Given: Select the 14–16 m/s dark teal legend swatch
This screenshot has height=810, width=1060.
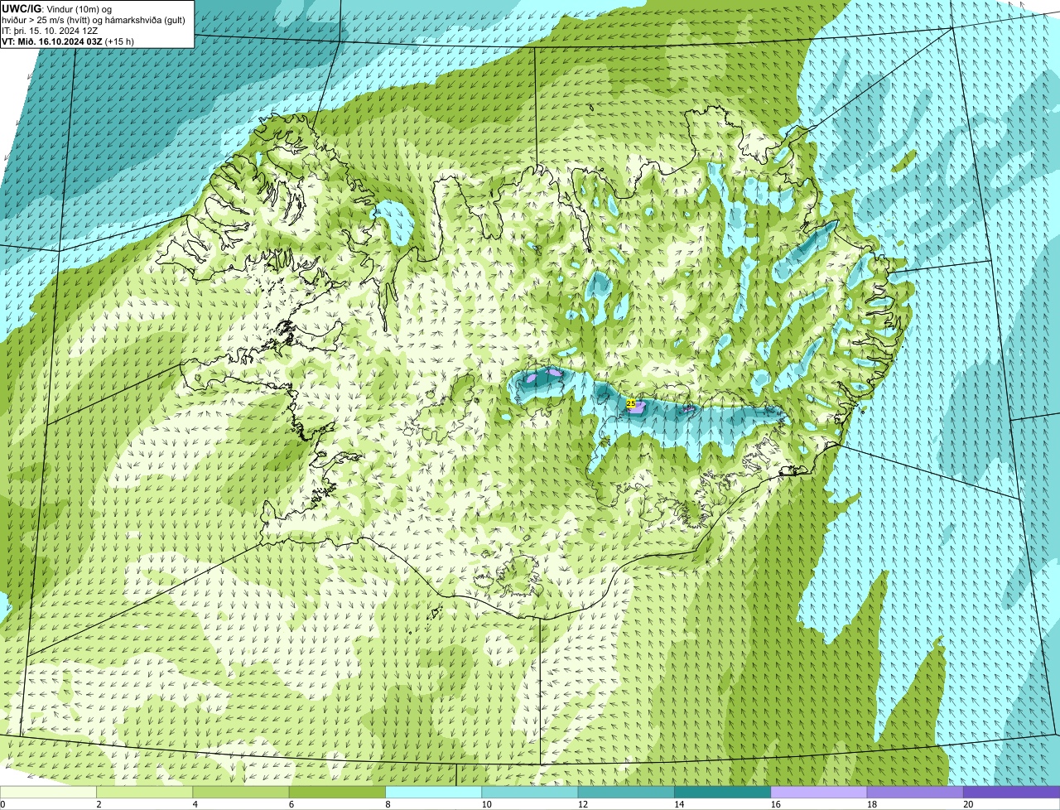Looking at the screenshot, I should click(722, 792).
